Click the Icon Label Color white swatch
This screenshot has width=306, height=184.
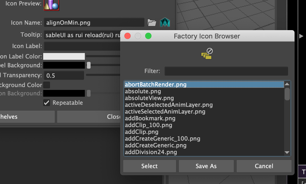tap(64, 56)
